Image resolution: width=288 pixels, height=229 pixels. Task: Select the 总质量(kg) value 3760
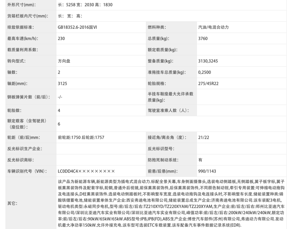[x=203, y=38]
